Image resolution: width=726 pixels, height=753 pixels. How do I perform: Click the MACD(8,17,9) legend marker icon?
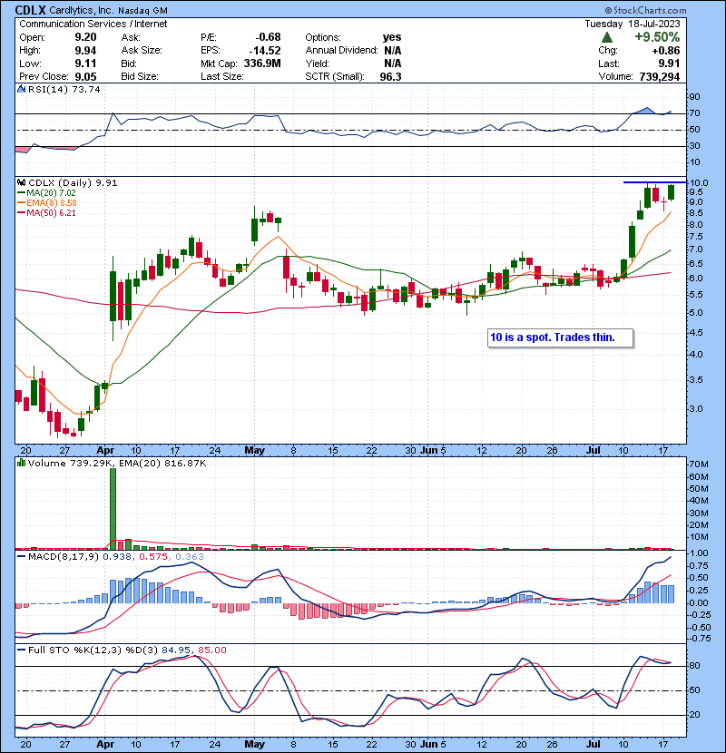[19, 554]
